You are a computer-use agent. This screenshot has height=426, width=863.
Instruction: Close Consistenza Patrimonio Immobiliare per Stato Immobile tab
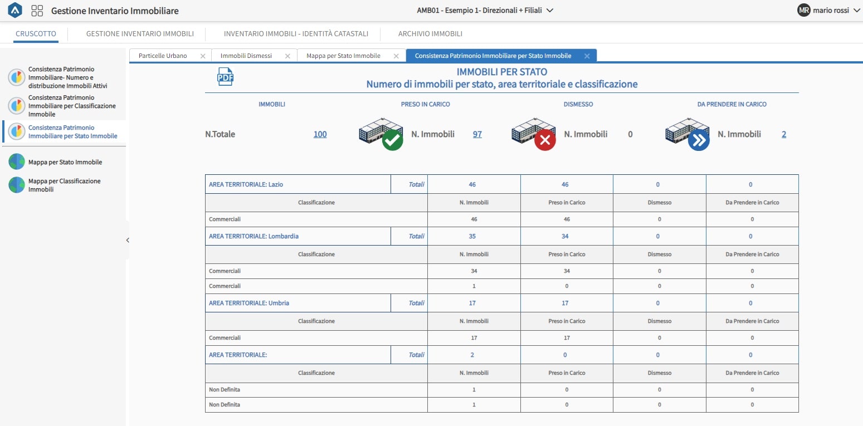(587, 56)
